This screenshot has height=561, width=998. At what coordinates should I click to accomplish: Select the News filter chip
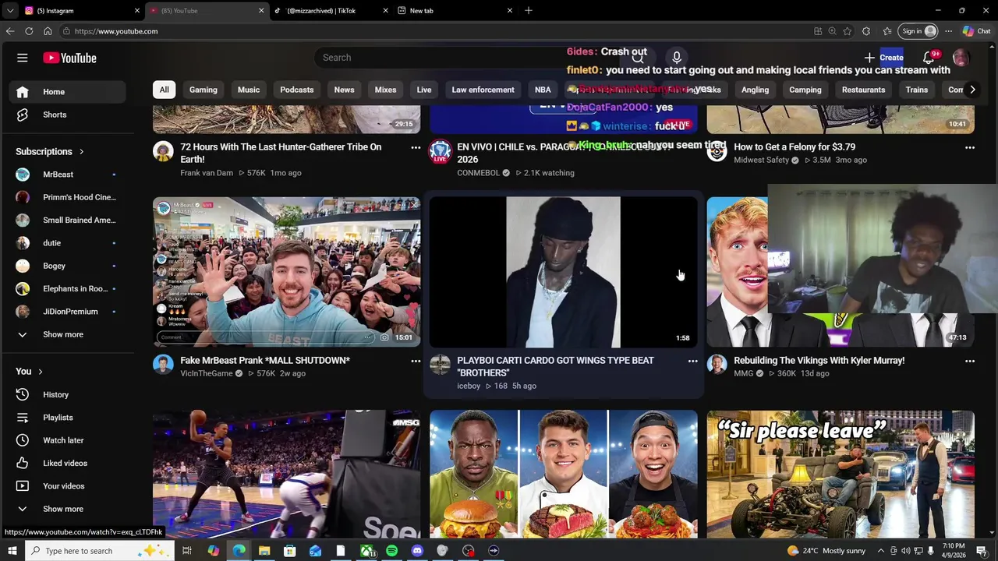[344, 90]
